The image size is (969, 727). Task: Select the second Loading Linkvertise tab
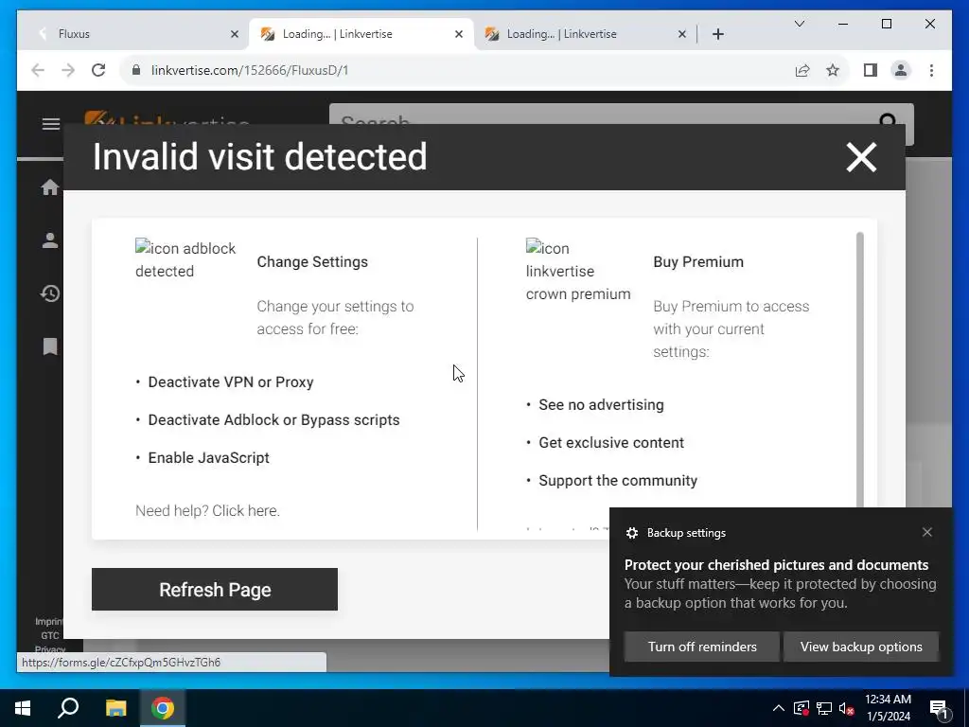(x=361, y=34)
